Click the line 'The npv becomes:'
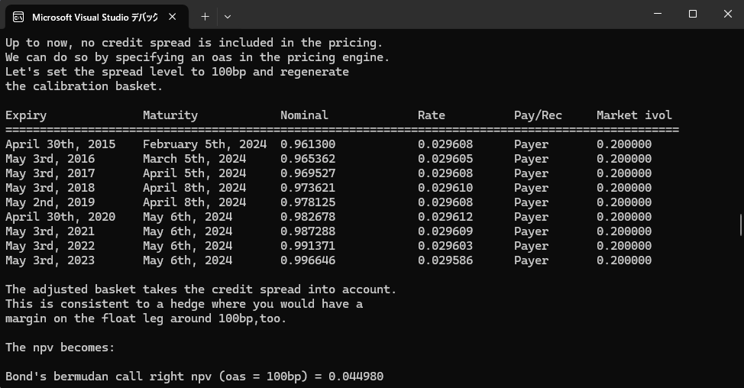Screen dimensions: 744x388 (x=60, y=348)
